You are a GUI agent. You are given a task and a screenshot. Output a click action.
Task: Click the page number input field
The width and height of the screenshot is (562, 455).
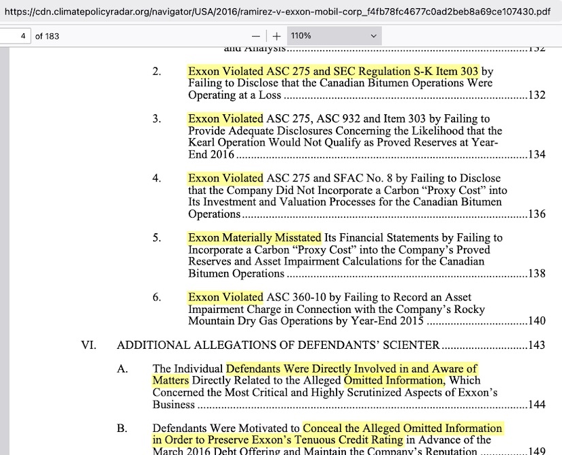[15, 36]
